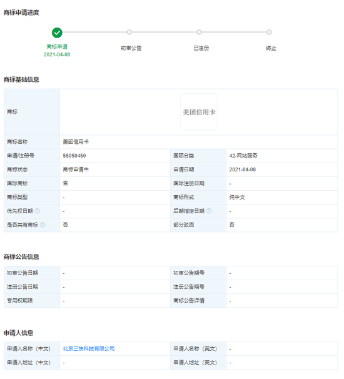Click the 42-网站服务 classification value

(243, 156)
